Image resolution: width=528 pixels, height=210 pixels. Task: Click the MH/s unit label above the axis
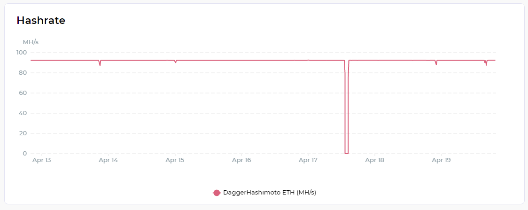[31, 42]
